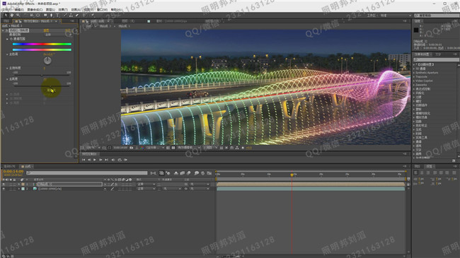This screenshot has width=460, height=258.
Task: Expand the Video Copilot effects category
Action: 424,81
